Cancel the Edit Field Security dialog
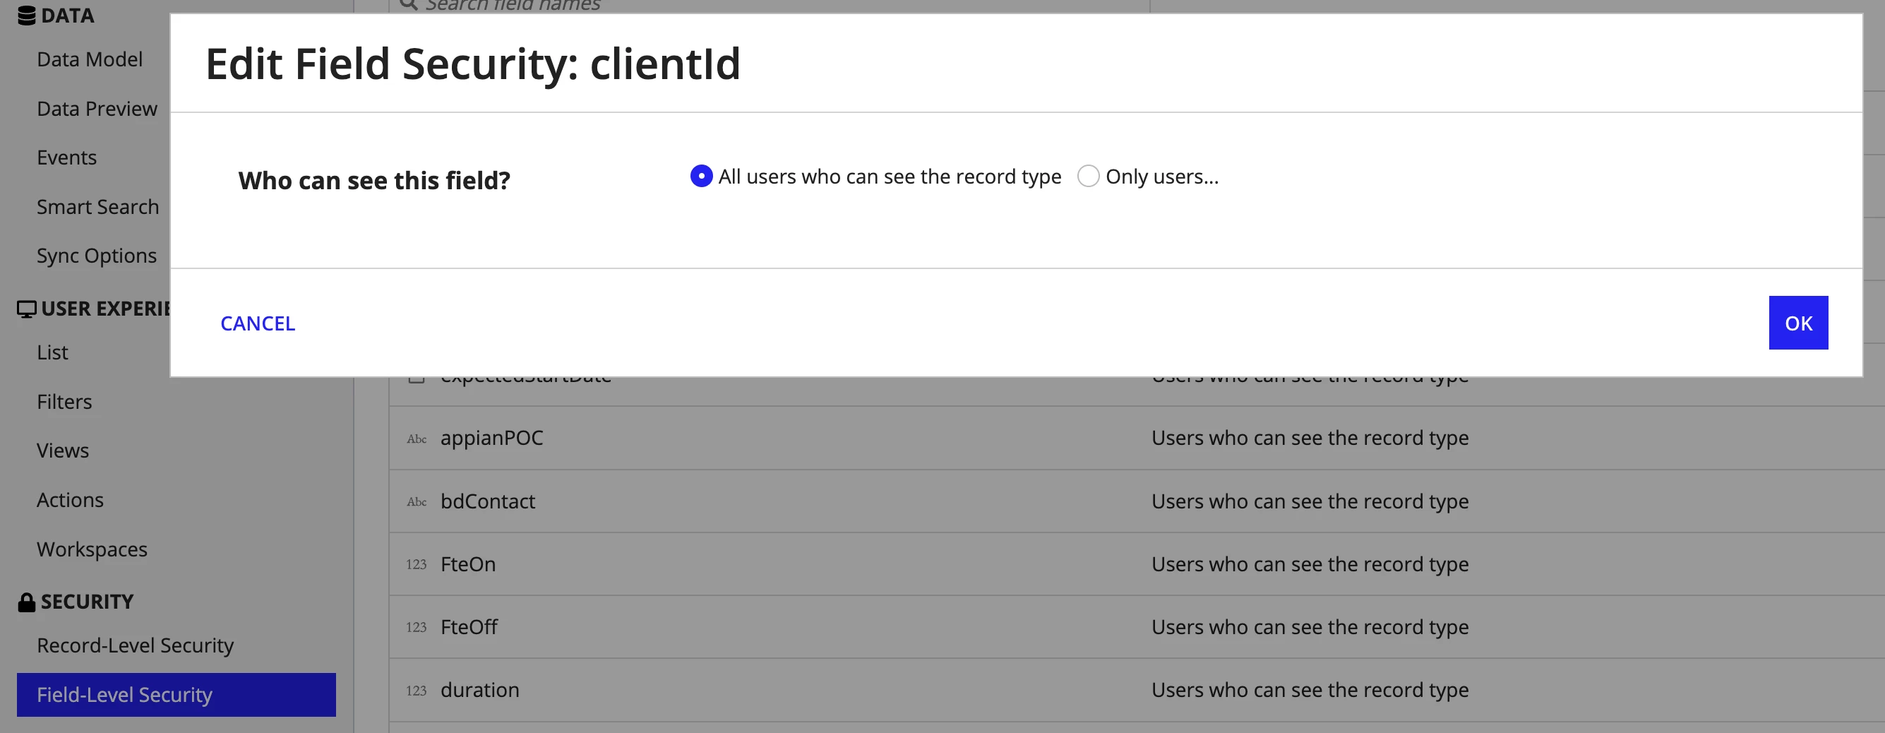1885x733 pixels. coord(258,323)
